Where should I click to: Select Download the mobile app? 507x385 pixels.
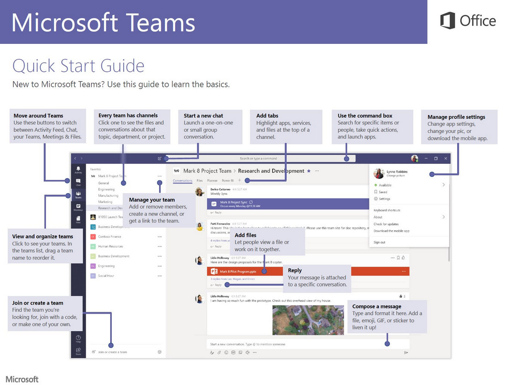(x=392, y=231)
